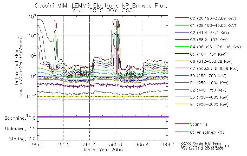Click the x-axis tick label 365.8
The height and width of the screenshot is (156, 247).
(x=142, y=145)
